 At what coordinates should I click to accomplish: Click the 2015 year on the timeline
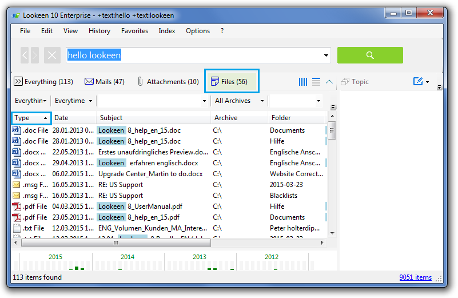click(x=55, y=257)
